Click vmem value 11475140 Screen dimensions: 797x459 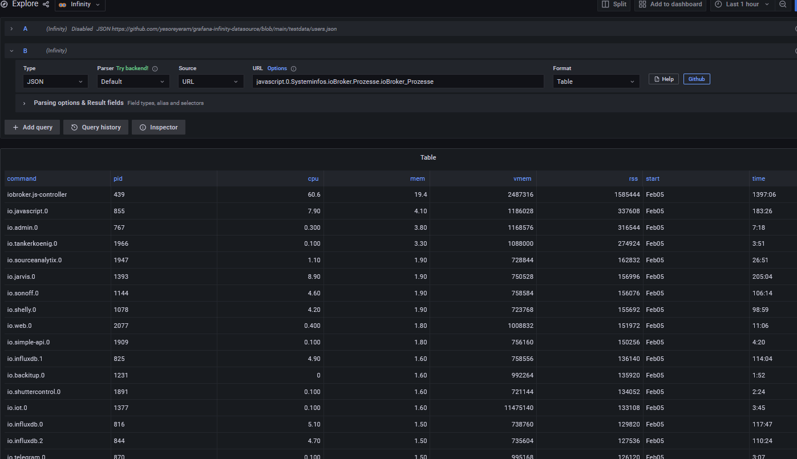[519, 408]
